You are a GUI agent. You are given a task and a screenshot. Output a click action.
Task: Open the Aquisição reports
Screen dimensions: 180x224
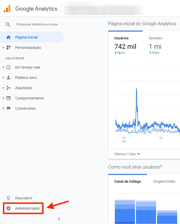(x=24, y=88)
